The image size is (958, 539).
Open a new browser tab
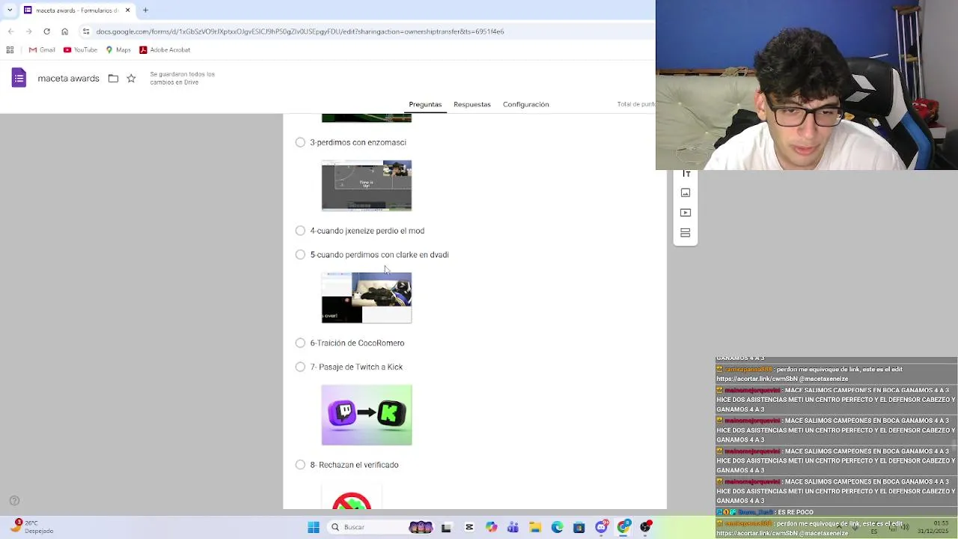point(145,10)
